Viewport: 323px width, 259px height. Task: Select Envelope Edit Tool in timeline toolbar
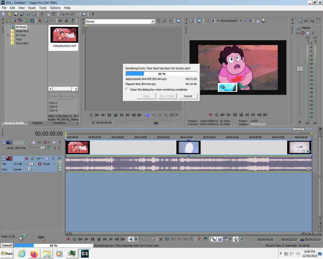click(141, 239)
